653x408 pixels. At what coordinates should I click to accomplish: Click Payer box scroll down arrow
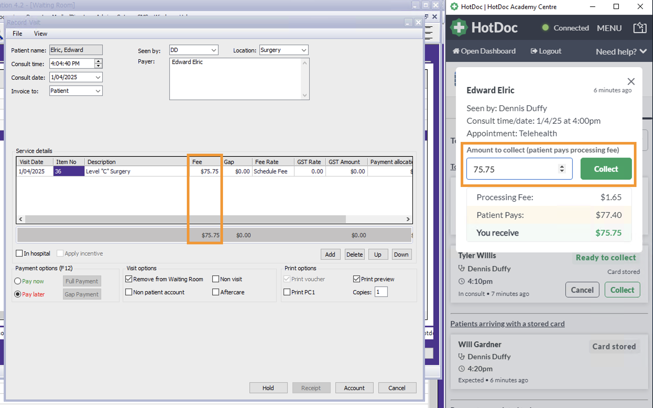click(x=305, y=95)
